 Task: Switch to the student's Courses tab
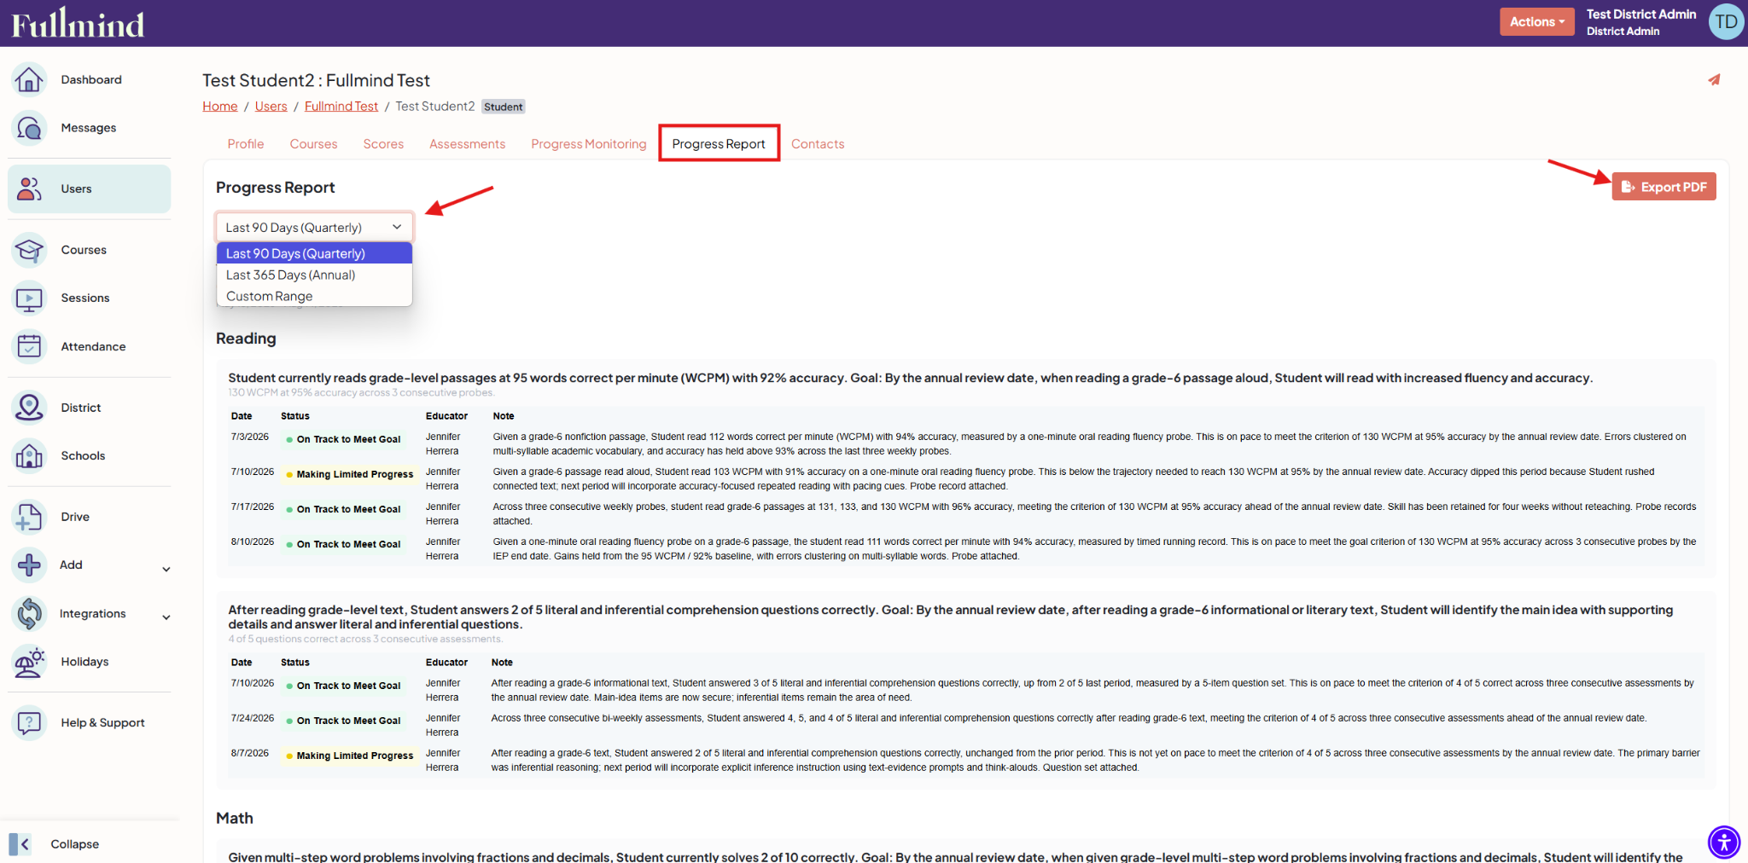(313, 144)
